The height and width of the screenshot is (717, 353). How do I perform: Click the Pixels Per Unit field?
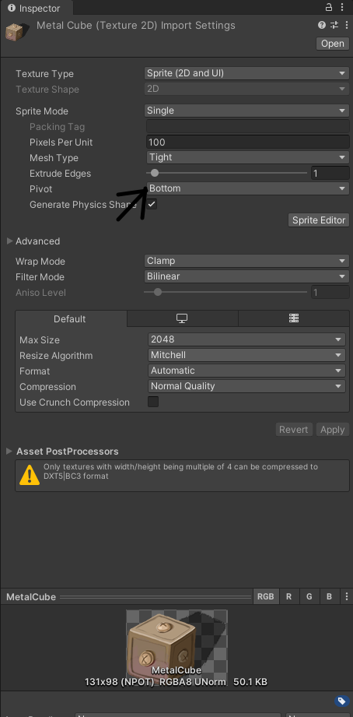click(x=248, y=142)
